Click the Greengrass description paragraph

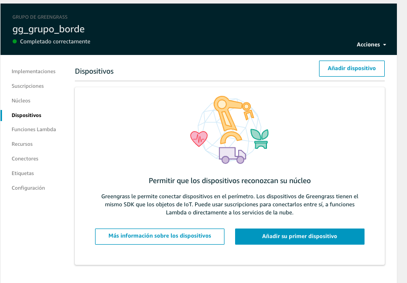click(230, 204)
